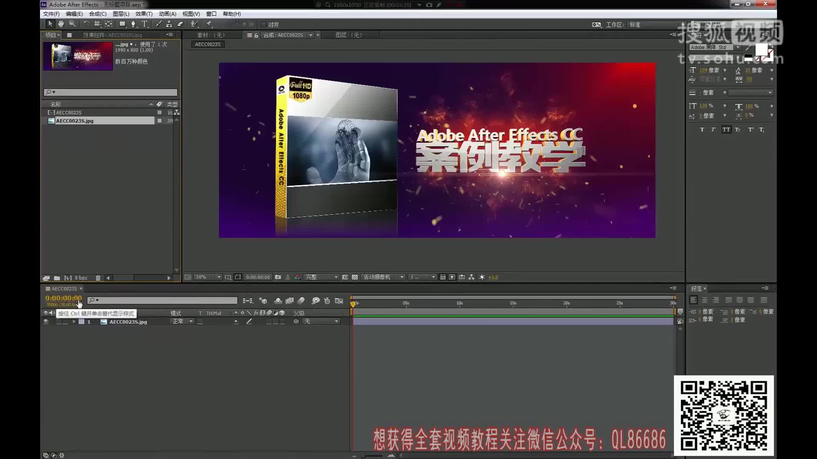Screen dimensions: 817x459
Task: Open the 效果(T) menu
Action: click(x=144, y=14)
